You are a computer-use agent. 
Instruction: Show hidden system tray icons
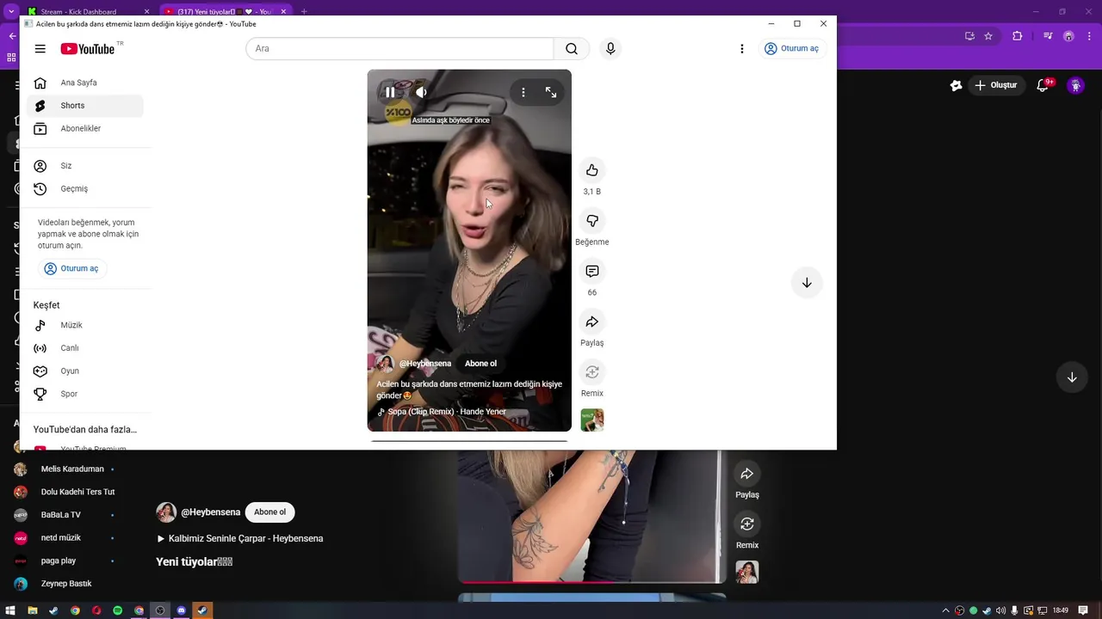(947, 610)
